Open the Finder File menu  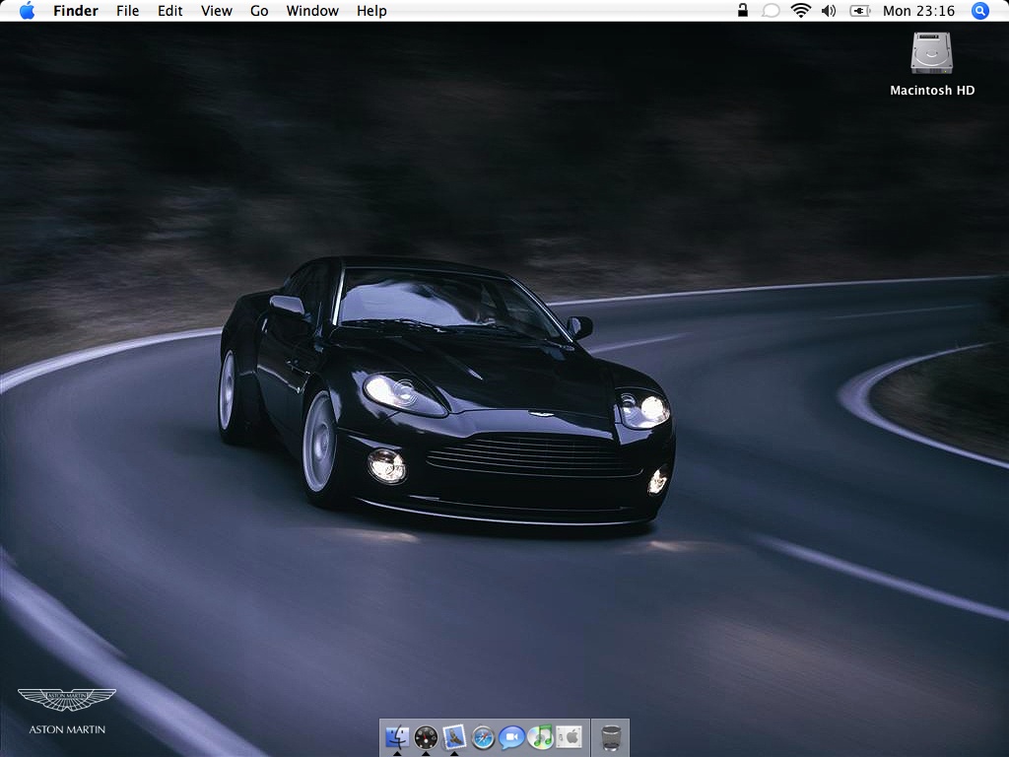coord(127,11)
